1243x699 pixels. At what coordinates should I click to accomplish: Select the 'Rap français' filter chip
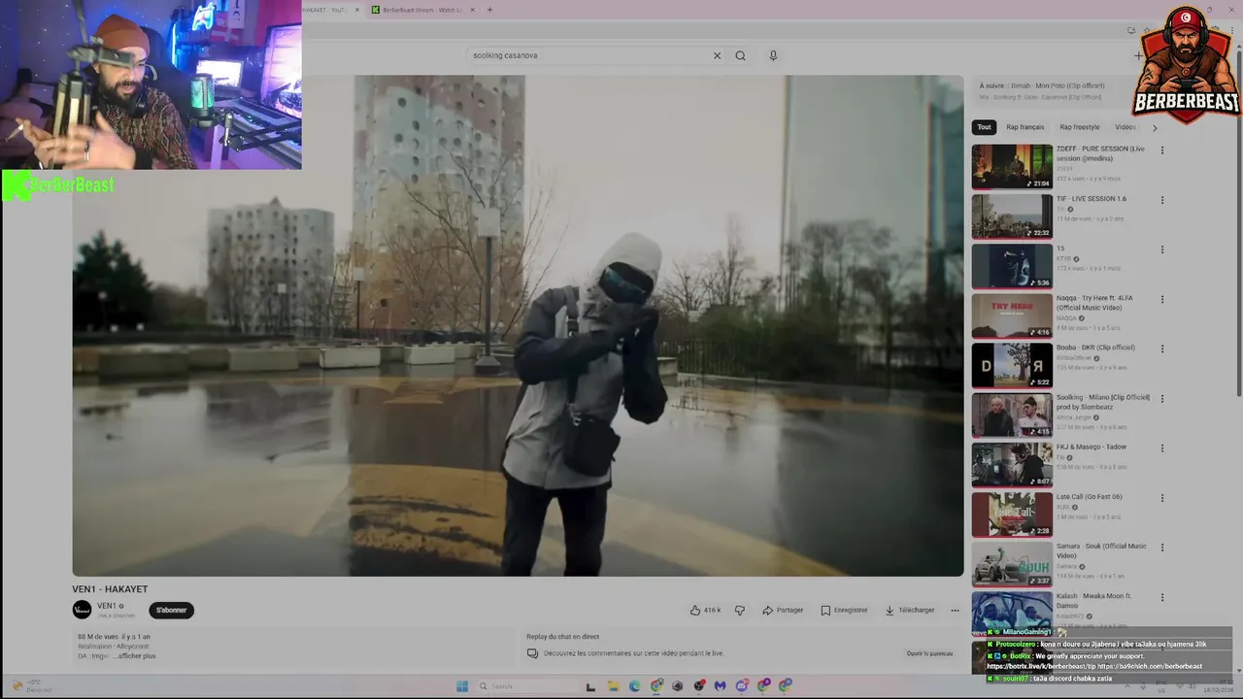click(1025, 127)
